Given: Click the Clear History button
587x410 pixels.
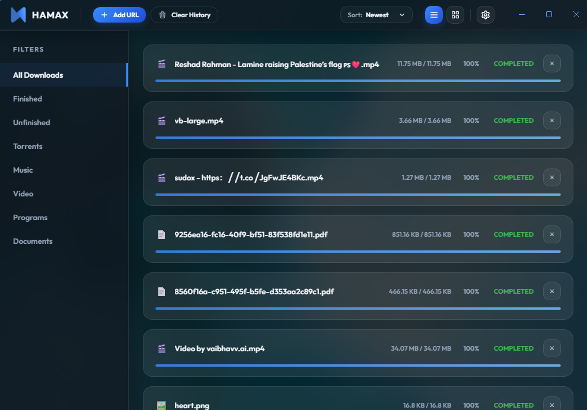Looking at the screenshot, I should pyautogui.click(x=184, y=15).
